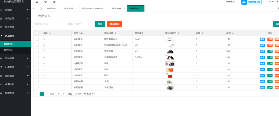Collapse the sidebar with the menu-fold icon
The width and height of the screenshot is (279, 116).
point(37,2)
